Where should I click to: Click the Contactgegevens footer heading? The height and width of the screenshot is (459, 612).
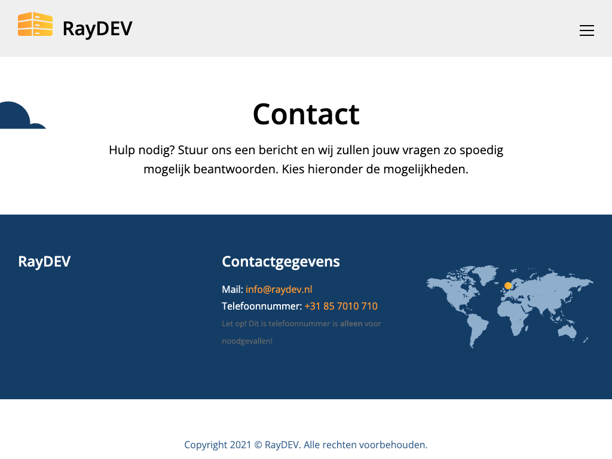coord(281,261)
